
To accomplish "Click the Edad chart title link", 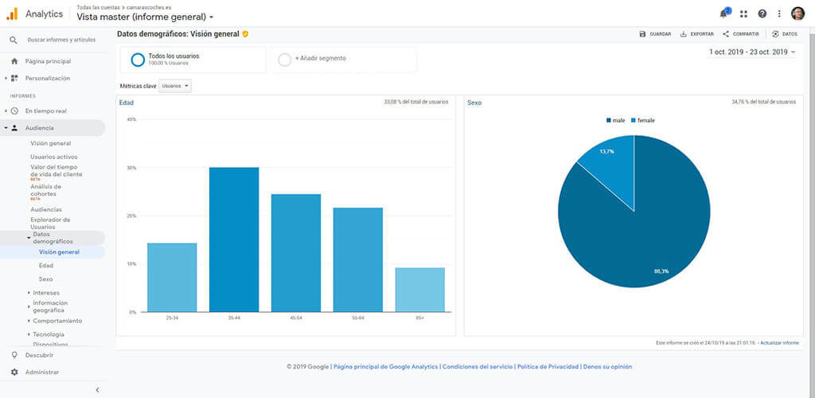I will coord(127,103).
